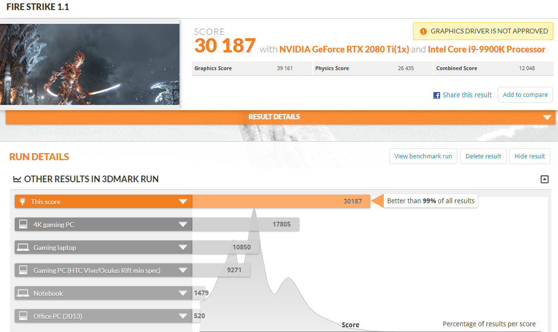Click the Hide result button
The image size is (558, 332).
coord(529,156)
